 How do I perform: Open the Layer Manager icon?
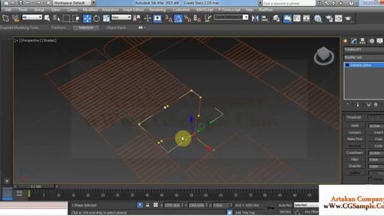pos(276,19)
